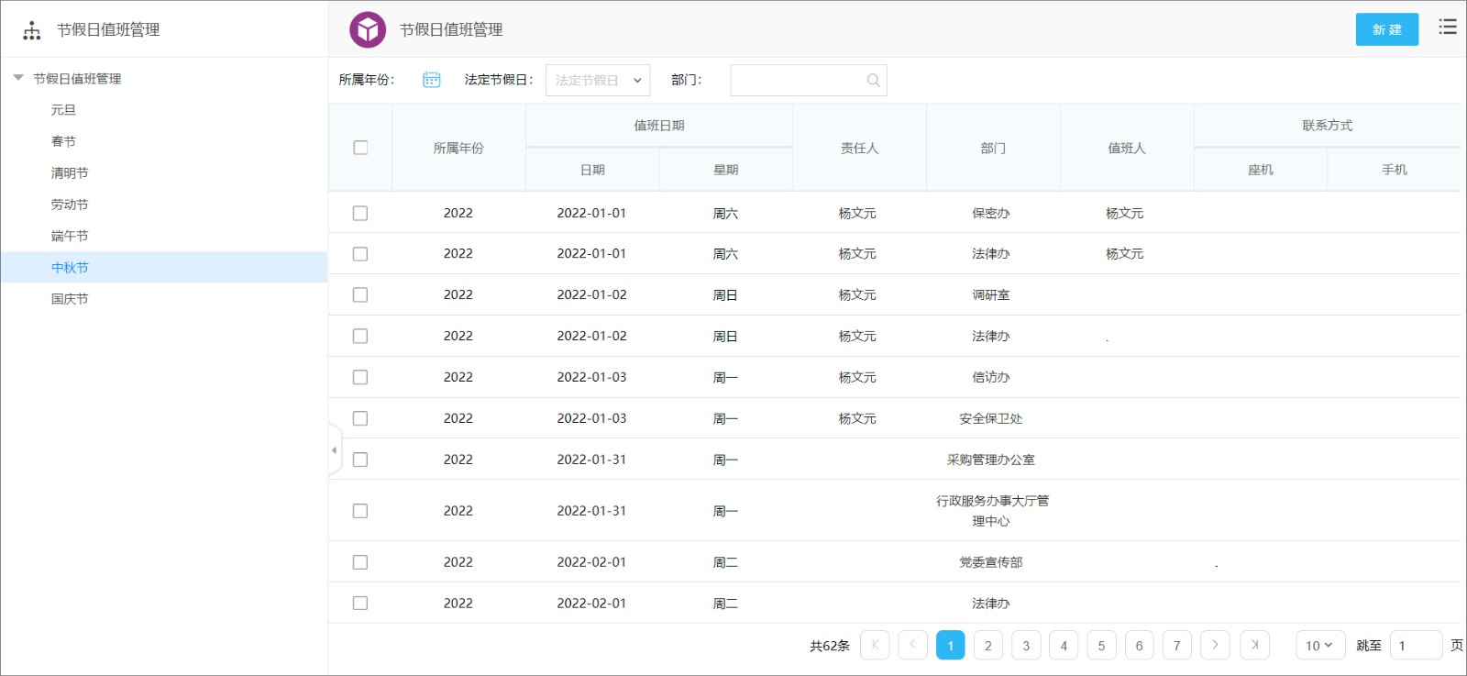This screenshot has width=1467, height=676.
Task: Open the year calendar picker icon
Action: coord(432,80)
